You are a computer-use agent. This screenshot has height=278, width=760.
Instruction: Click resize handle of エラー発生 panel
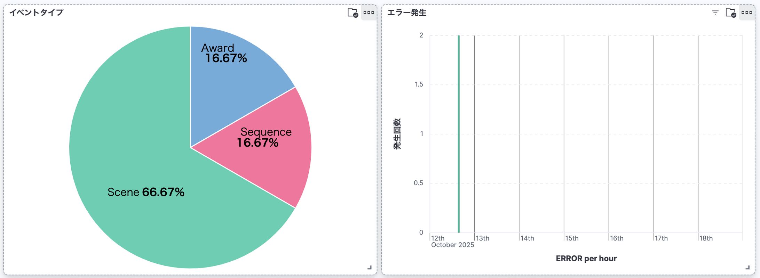click(x=747, y=267)
